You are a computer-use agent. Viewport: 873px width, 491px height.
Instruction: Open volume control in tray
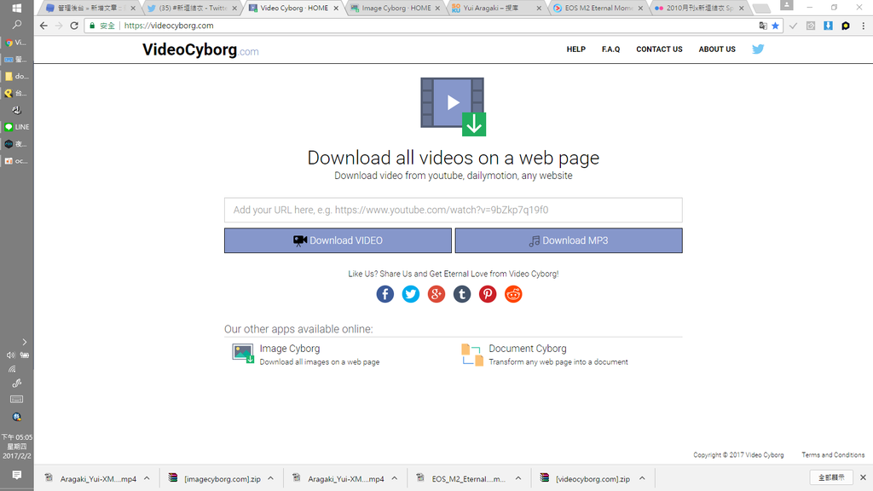click(10, 355)
